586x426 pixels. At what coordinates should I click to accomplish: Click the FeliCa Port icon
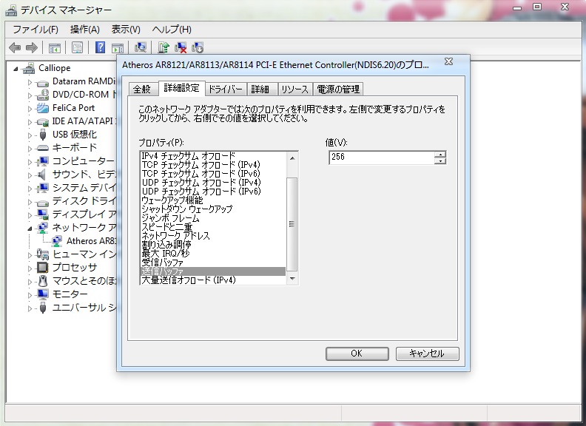pos(43,108)
